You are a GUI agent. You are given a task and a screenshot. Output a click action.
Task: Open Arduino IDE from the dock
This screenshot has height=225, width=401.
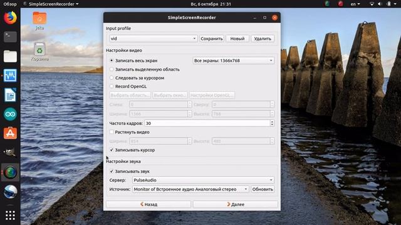(x=10, y=114)
